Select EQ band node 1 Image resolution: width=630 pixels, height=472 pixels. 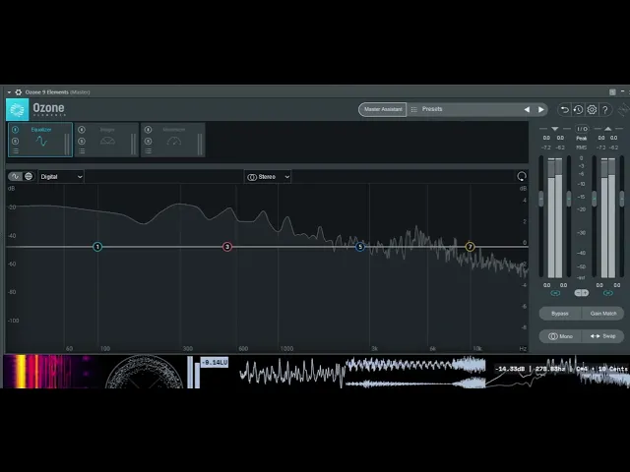[x=97, y=247]
